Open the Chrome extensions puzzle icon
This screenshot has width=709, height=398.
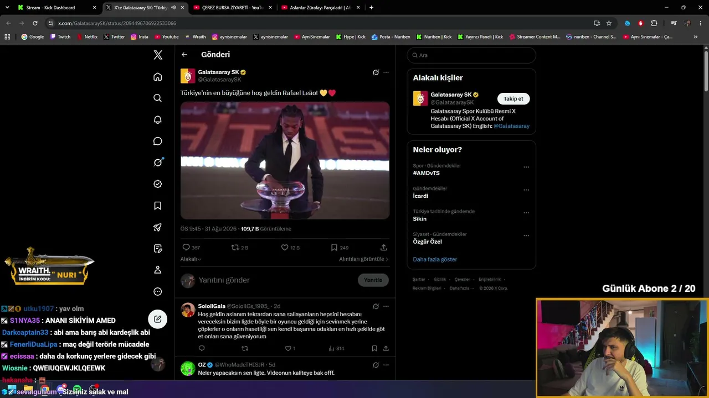(x=654, y=23)
